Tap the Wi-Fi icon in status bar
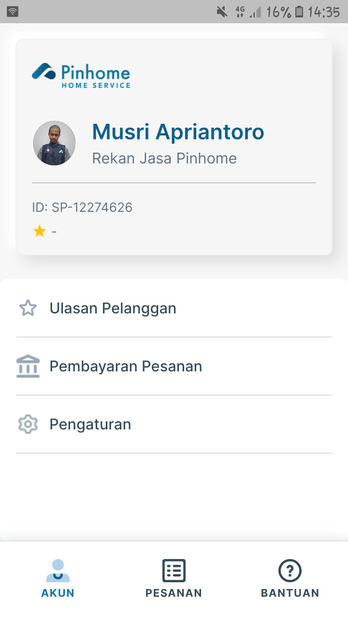 click(x=13, y=12)
